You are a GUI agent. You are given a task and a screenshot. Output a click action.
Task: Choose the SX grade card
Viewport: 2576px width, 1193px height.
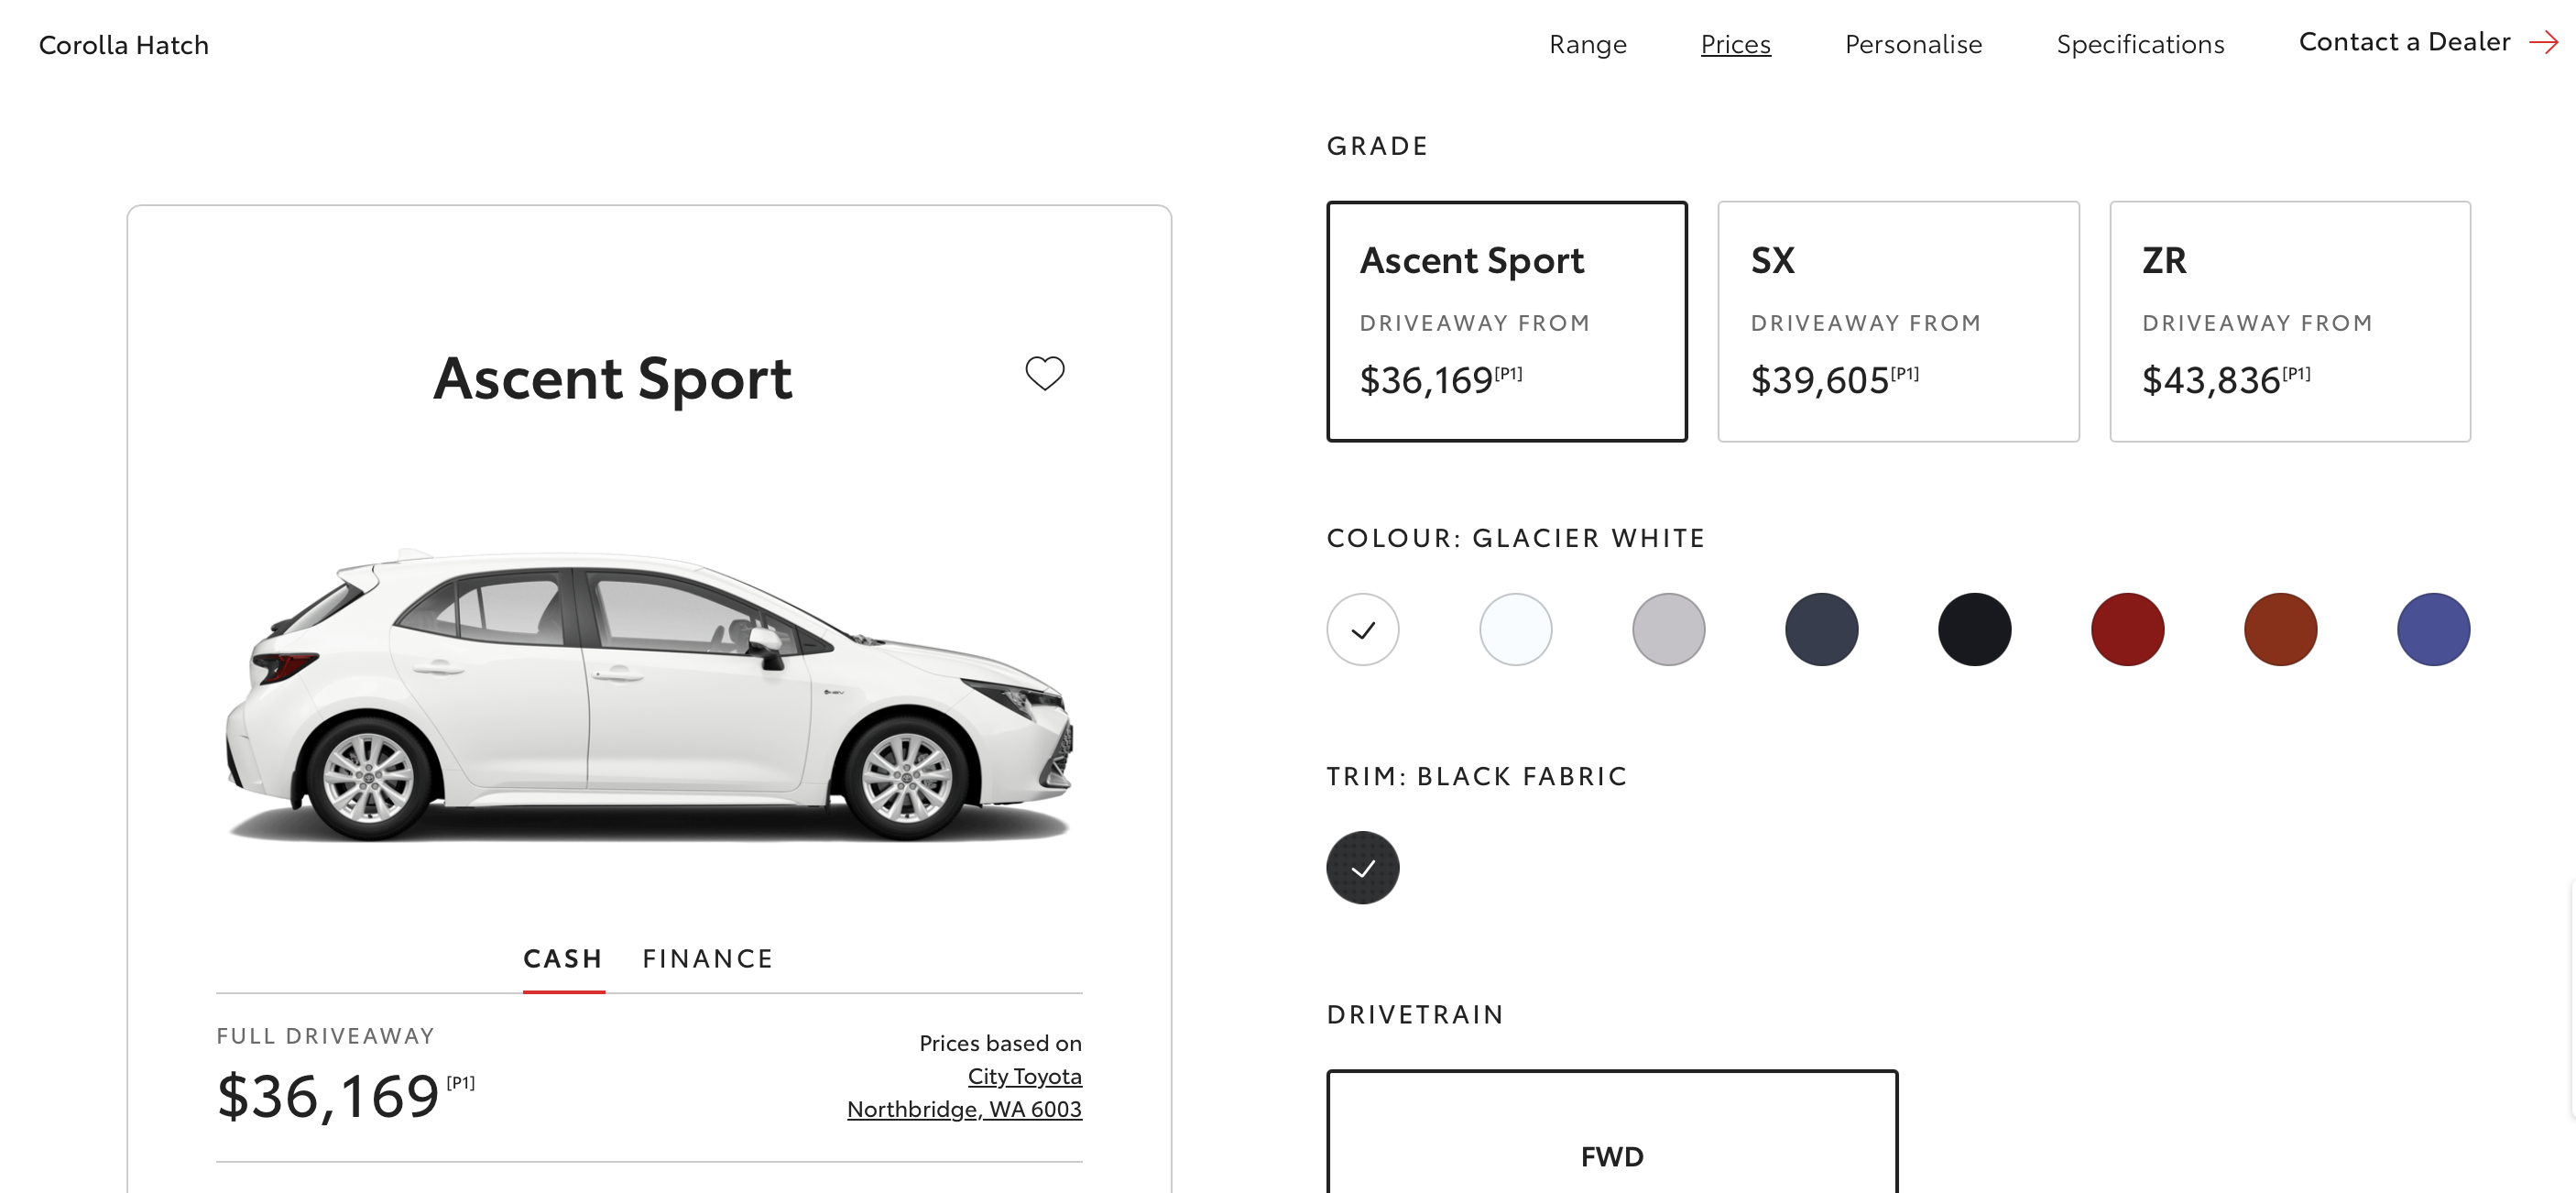click(x=1898, y=321)
